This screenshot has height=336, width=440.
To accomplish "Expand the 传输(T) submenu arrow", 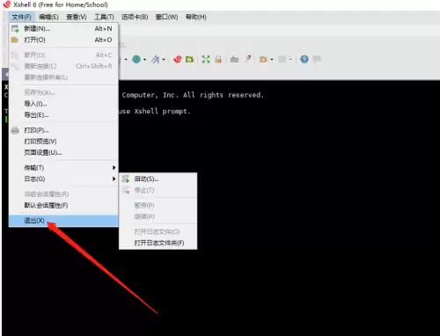I will pos(114,168).
